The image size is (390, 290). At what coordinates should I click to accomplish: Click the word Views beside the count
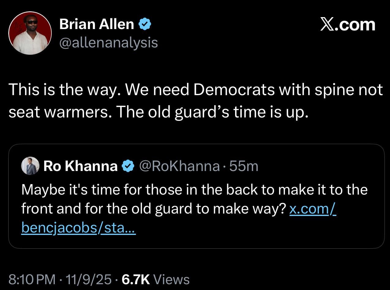coord(171,279)
